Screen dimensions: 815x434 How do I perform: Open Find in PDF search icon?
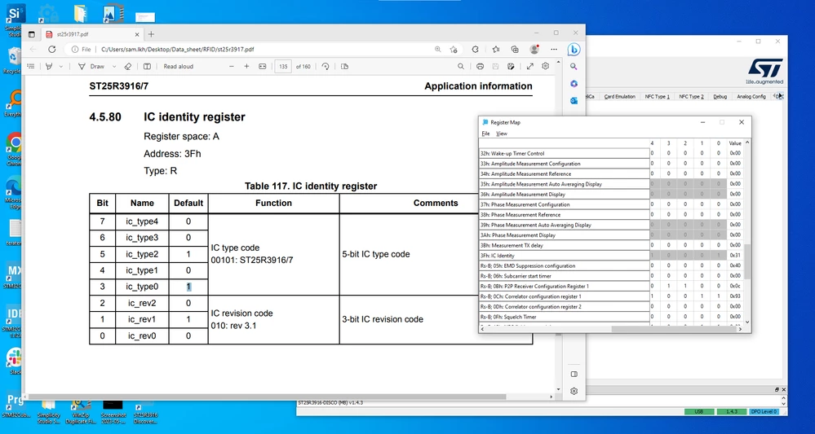460,67
